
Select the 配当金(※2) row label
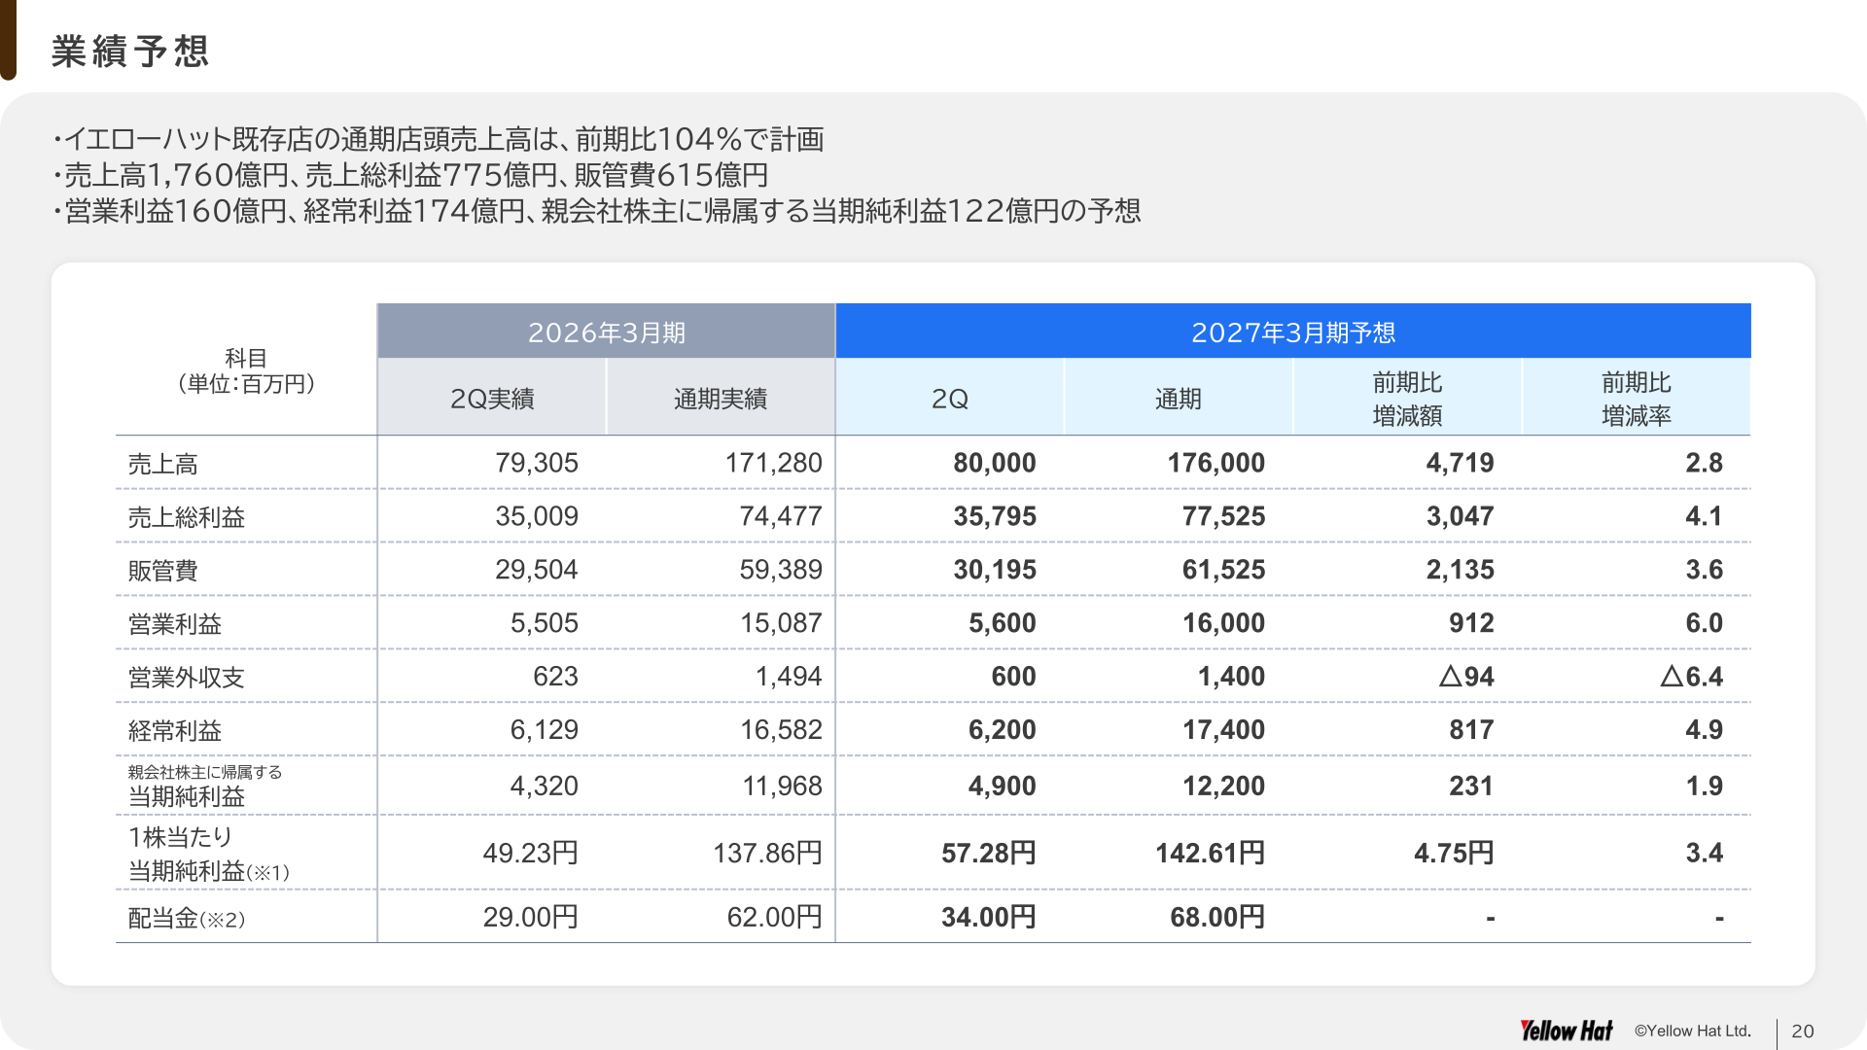point(186,918)
